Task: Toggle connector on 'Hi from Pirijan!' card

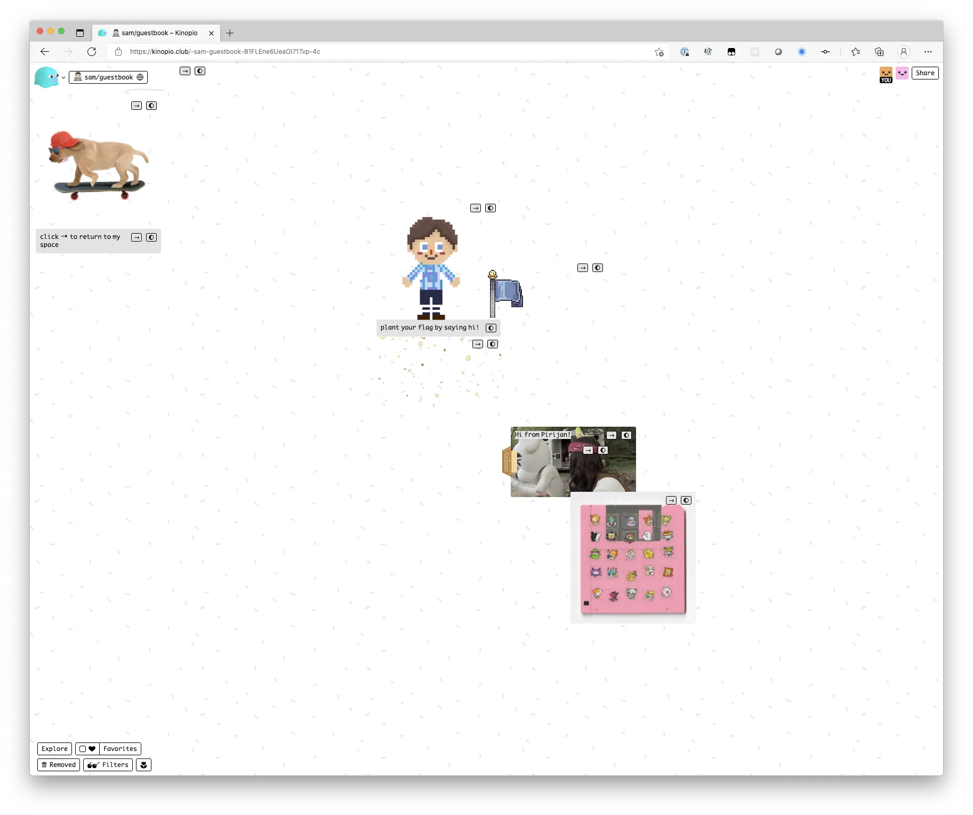Action: pyautogui.click(x=626, y=435)
